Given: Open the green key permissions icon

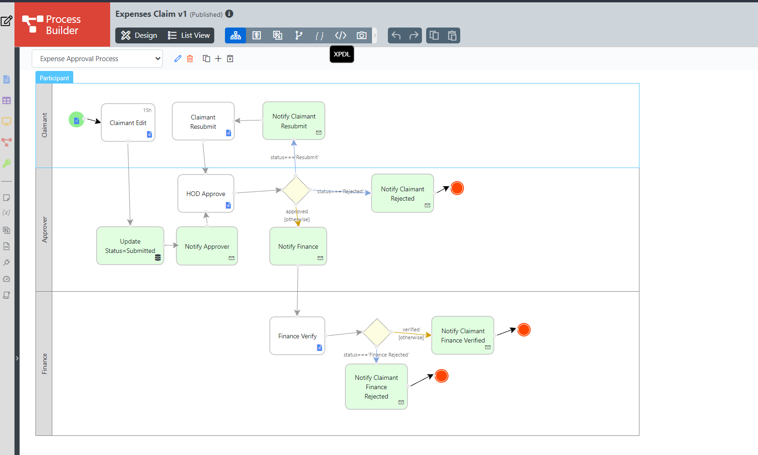Looking at the screenshot, I should pyautogui.click(x=7, y=163).
